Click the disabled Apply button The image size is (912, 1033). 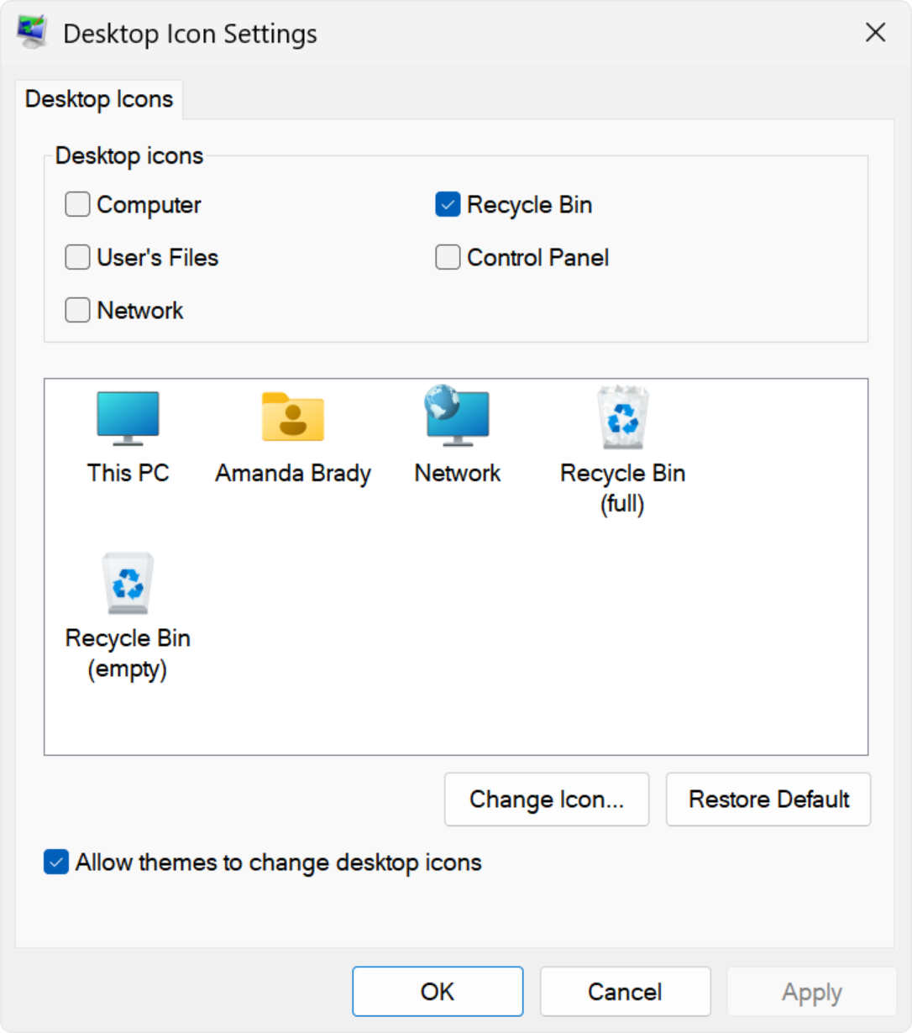point(810,991)
